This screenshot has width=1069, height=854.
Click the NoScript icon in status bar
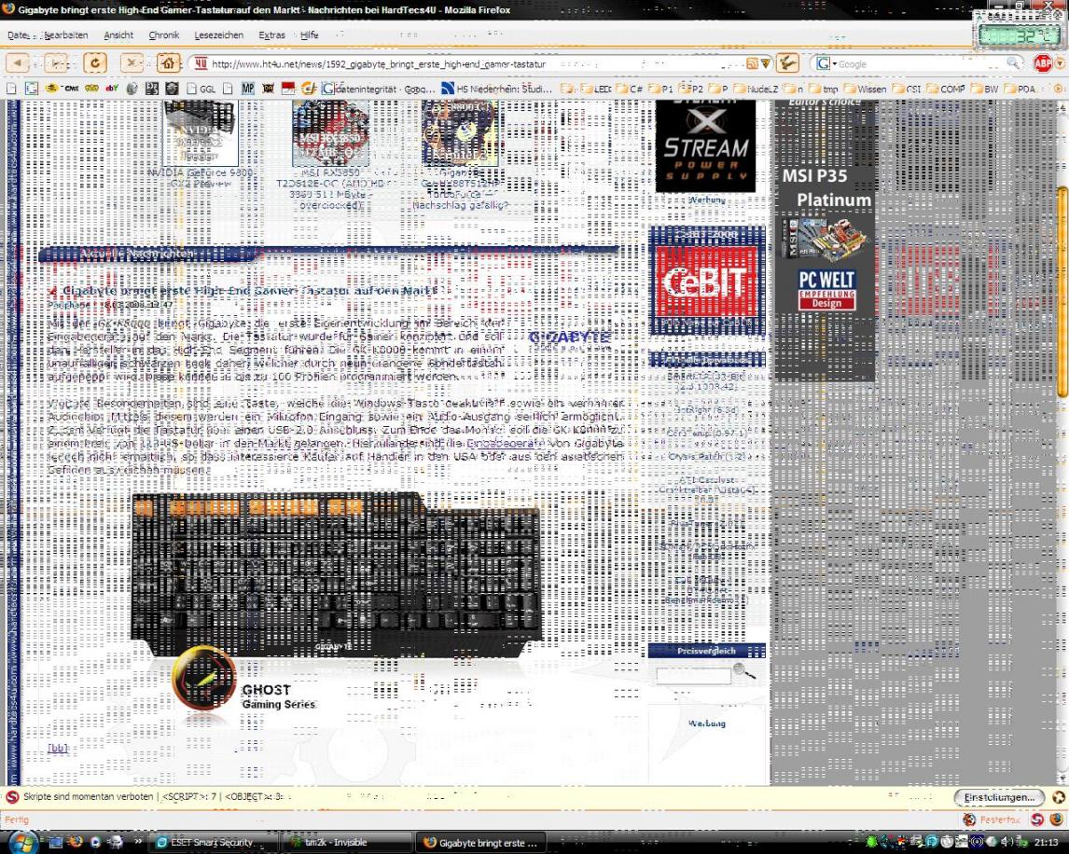click(x=1037, y=820)
